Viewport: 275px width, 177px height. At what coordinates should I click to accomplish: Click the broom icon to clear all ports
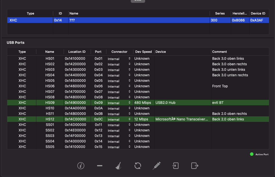pyautogui.click(x=118, y=166)
